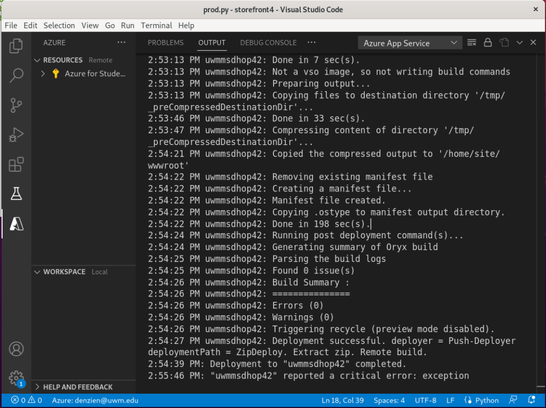Click the 'Errors (0)' output line

(236, 305)
